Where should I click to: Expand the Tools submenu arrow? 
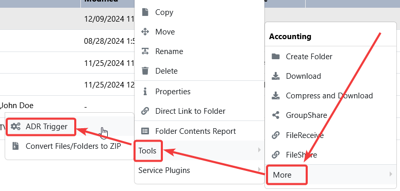(259, 150)
